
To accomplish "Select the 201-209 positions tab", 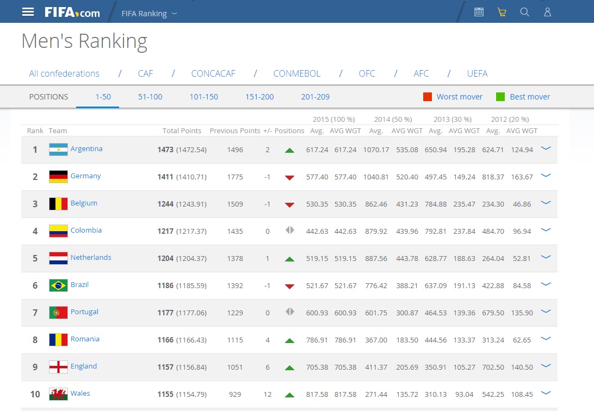I will [315, 97].
